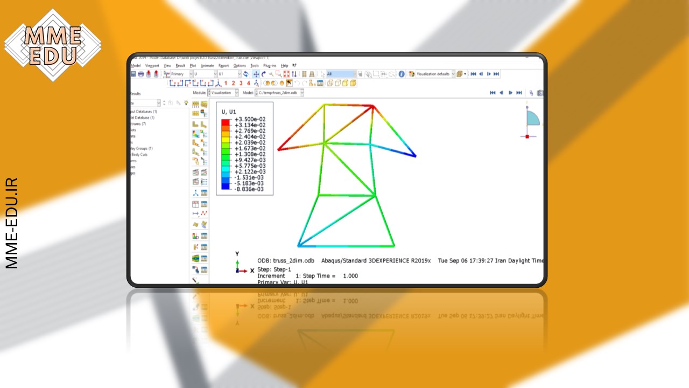Click the Auto-fit view icon

(286, 74)
